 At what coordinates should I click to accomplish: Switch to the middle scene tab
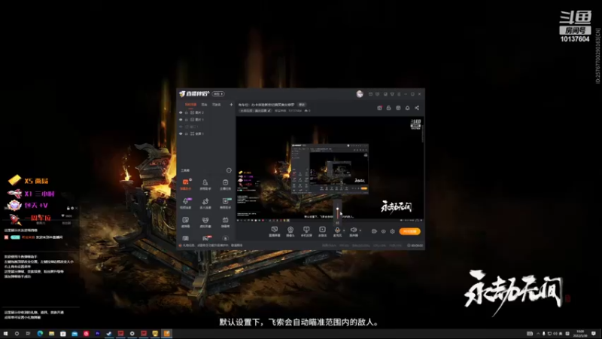click(x=204, y=105)
